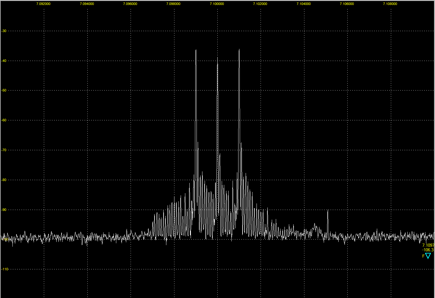
Task: Click the top of the right sideband peak
Action: (x=239, y=49)
